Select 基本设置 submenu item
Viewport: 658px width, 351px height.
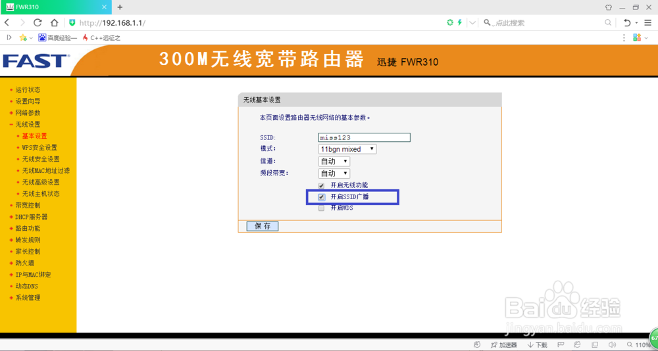(34, 136)
